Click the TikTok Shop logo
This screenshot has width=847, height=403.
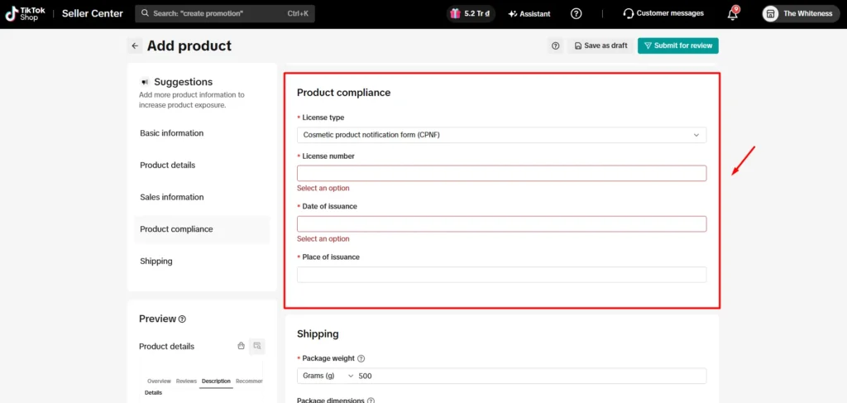26,13
